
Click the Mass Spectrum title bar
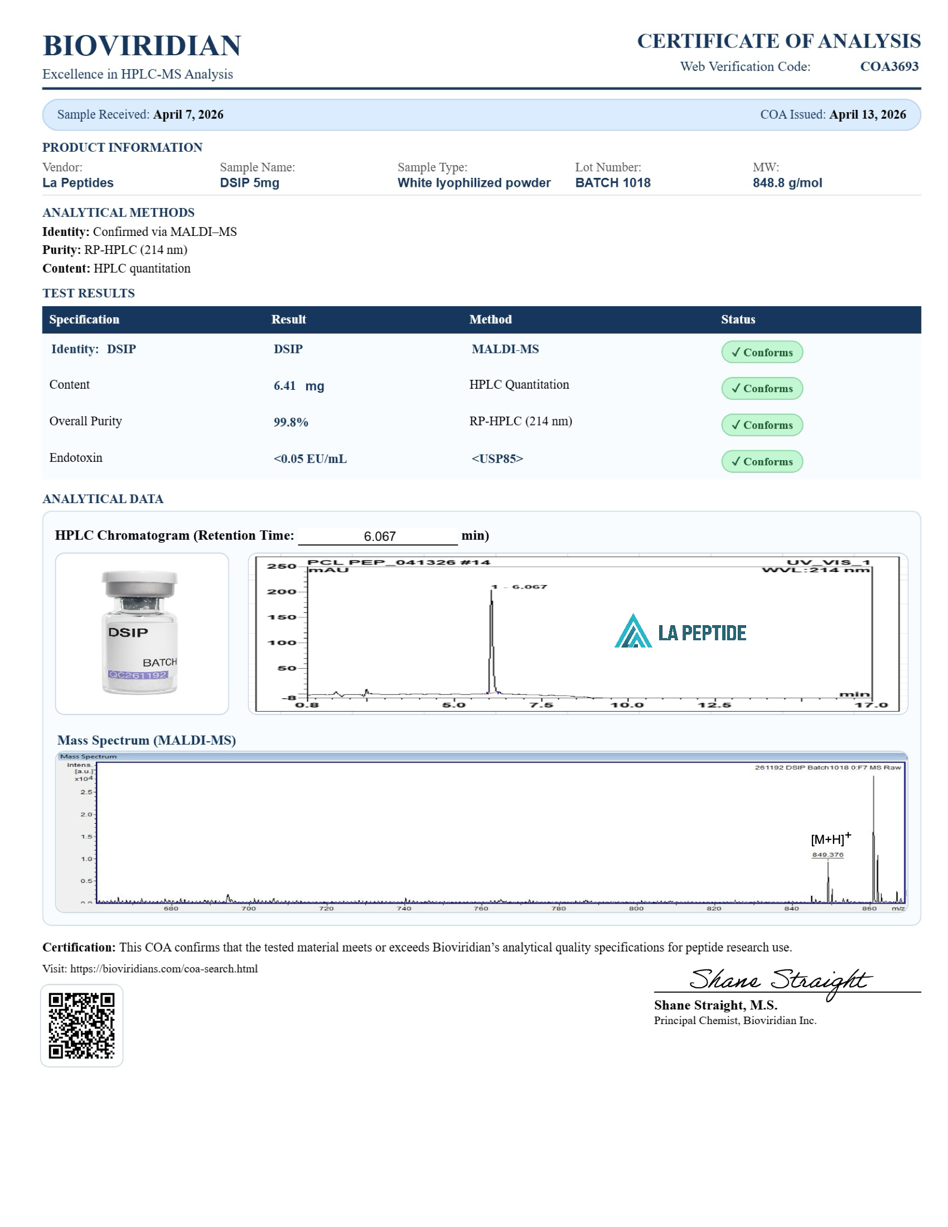tap(481, 756)
